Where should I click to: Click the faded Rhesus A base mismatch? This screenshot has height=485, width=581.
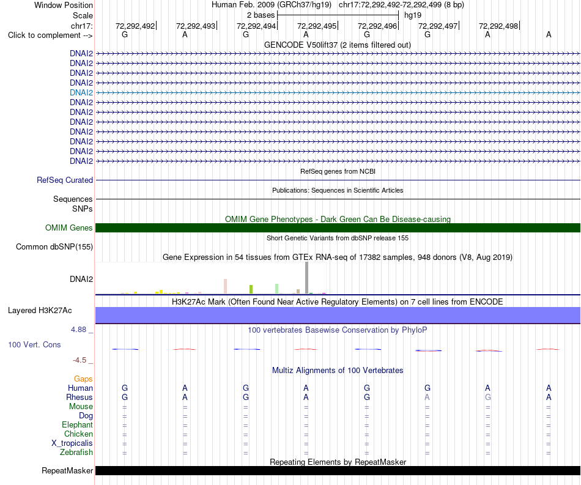click(x=427, y=397)
